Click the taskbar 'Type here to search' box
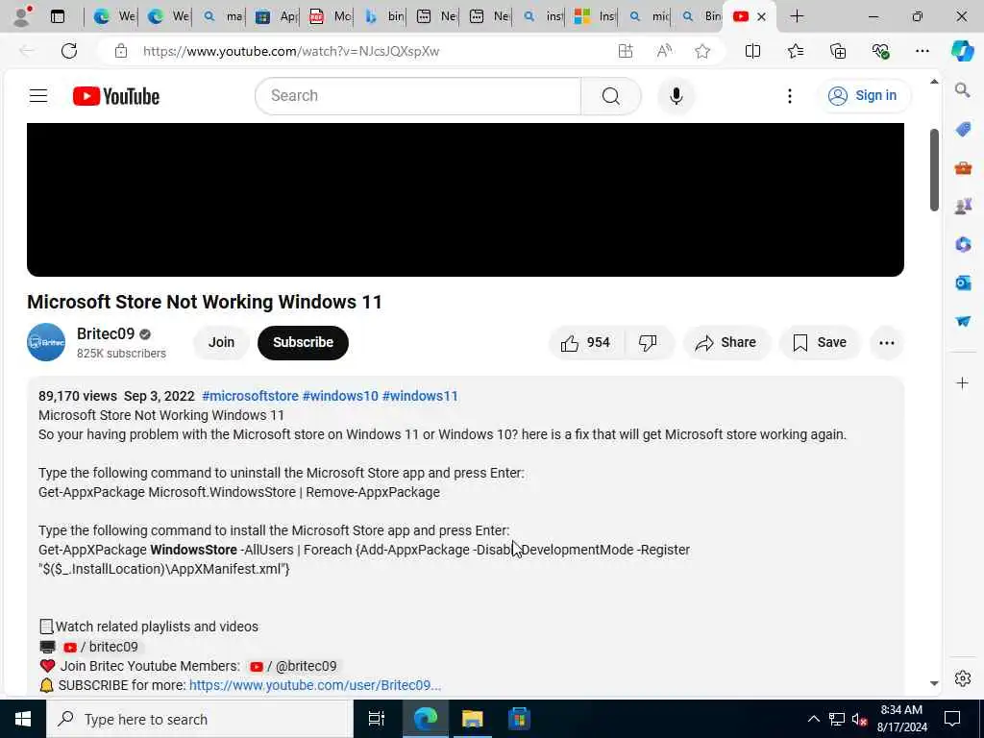The height and width of the screenshot is (738, 984). (x=200, y=719)
